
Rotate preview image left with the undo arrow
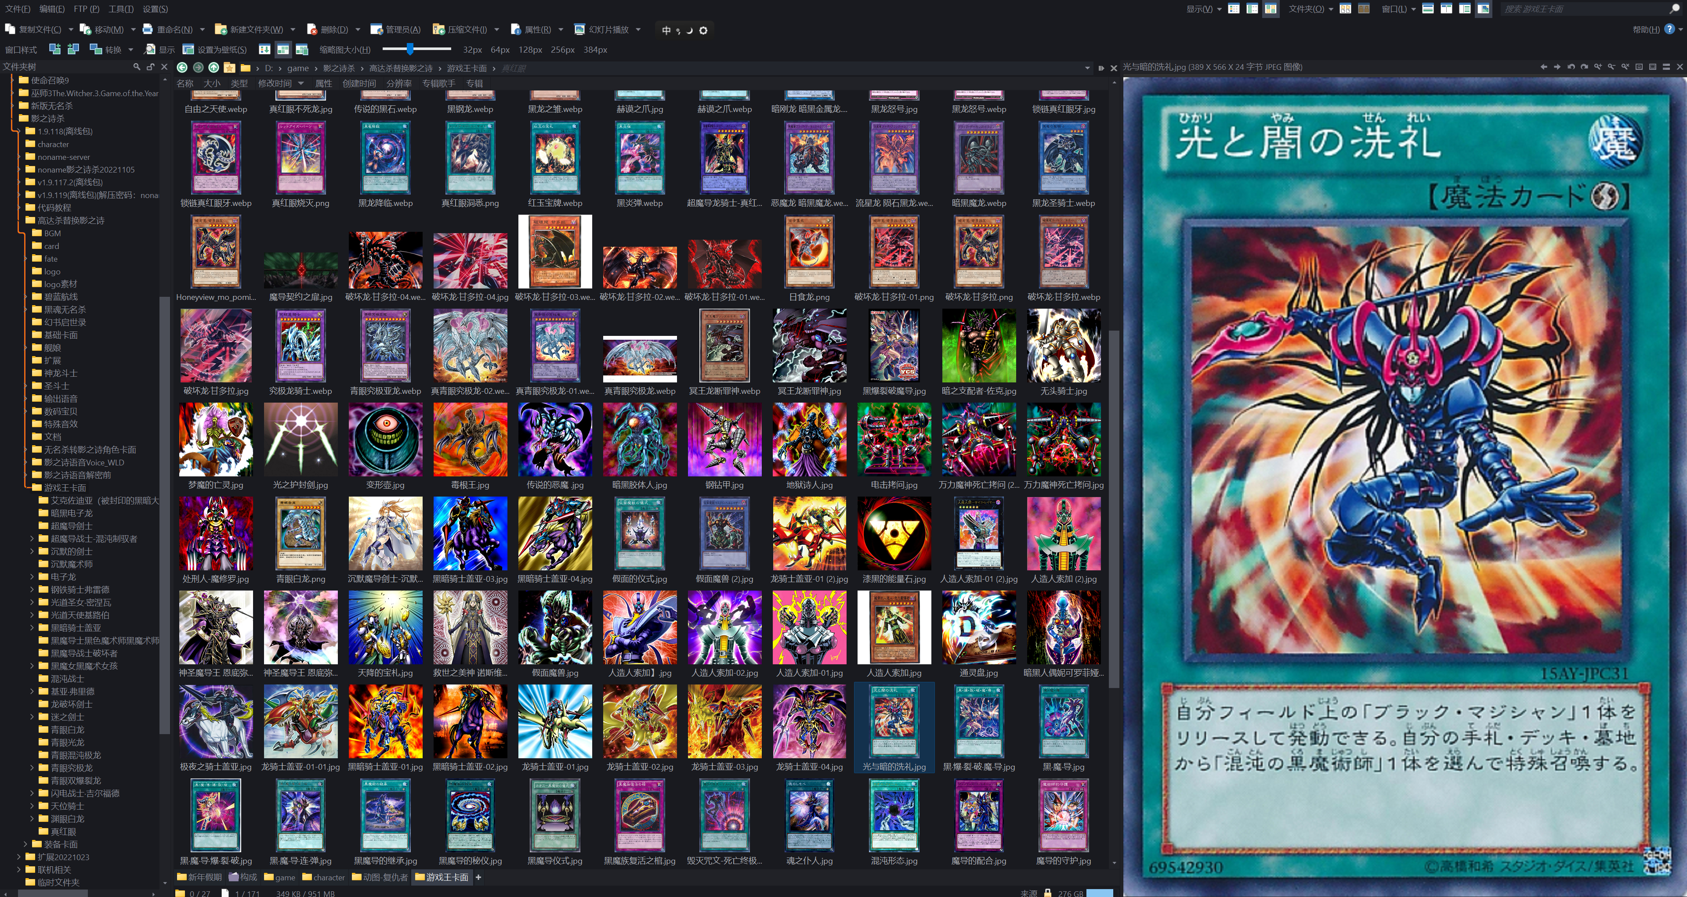tap(1571, 67)
